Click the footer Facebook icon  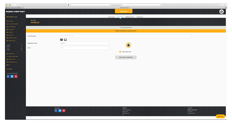(56, 110)
